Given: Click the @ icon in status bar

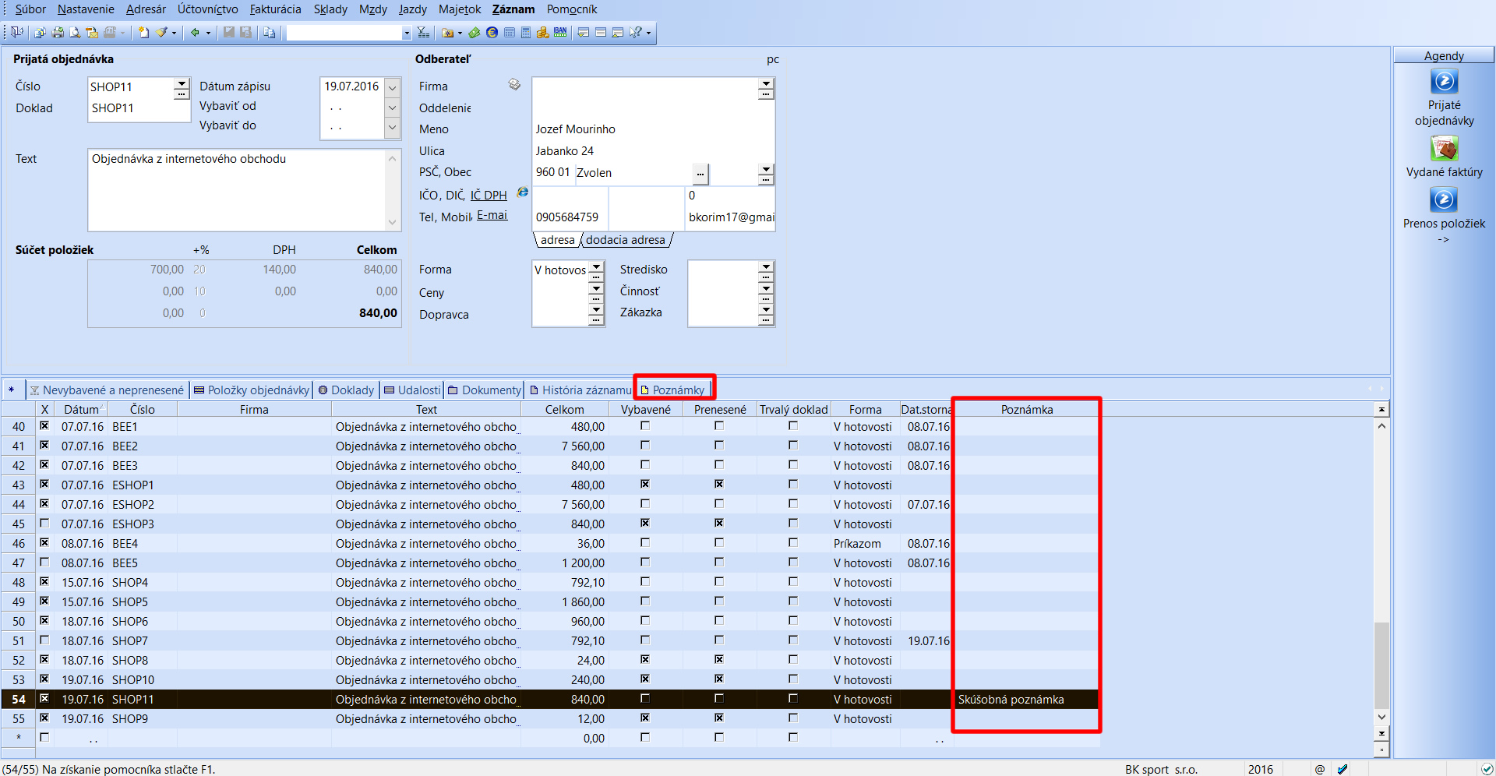Looking at the screenshot, I should point(1320,769).
